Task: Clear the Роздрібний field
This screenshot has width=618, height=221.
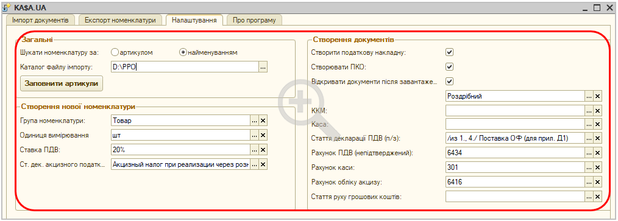Action: (597, 96)
